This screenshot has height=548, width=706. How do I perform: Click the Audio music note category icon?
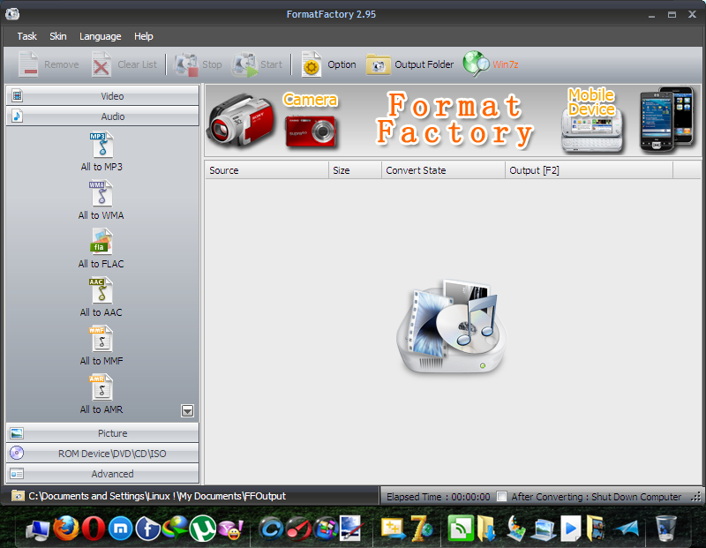coord(17,116)
